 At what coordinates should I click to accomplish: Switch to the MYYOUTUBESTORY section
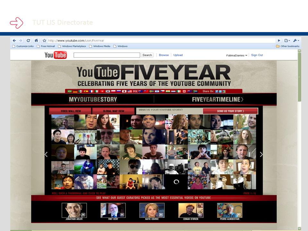click(93, 99)
